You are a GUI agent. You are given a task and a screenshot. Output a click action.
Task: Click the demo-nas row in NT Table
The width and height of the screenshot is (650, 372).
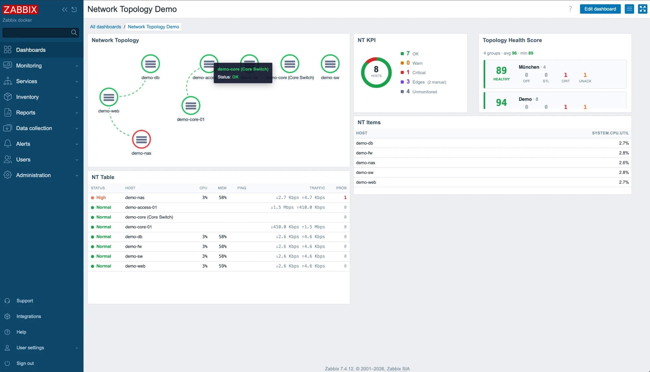click(x=219, y=198)
